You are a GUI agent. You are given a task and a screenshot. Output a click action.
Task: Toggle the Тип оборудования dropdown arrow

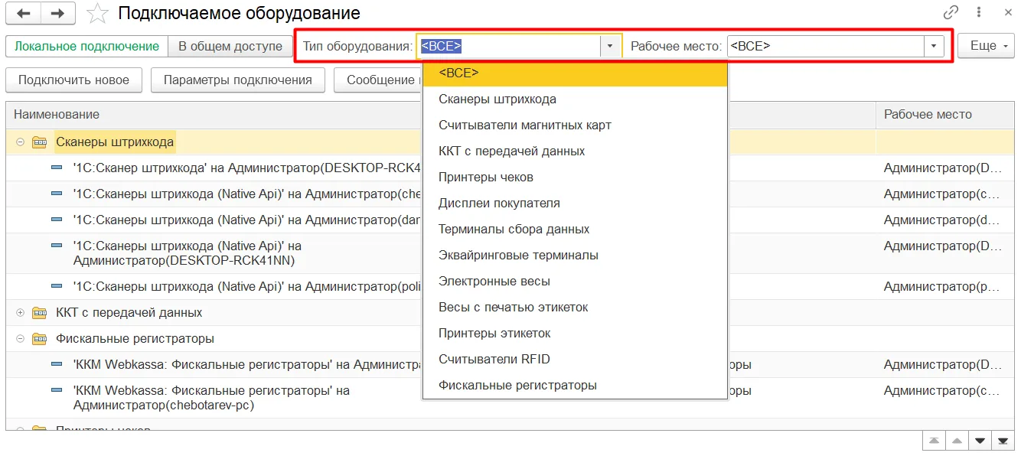(x=610, y=46)
